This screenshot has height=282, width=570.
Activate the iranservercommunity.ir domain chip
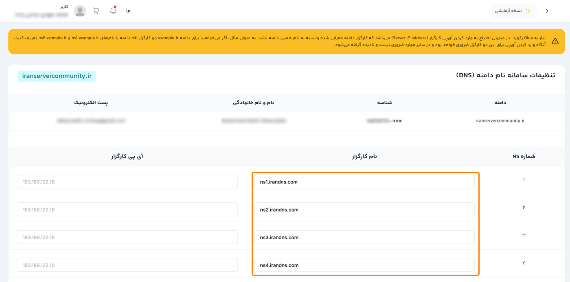pos(57,76)
